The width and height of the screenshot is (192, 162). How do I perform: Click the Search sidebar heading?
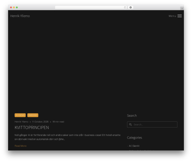[x=132, y=116]
